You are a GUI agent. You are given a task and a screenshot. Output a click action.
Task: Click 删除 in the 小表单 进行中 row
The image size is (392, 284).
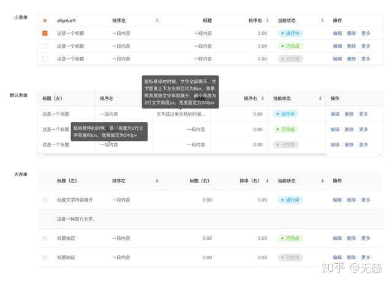(351, 33)
